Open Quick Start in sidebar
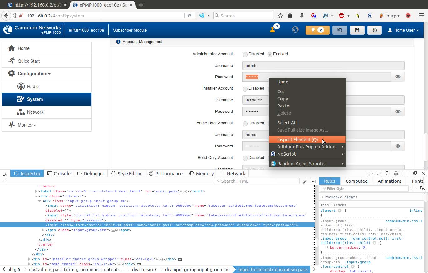 pos(28,61)
